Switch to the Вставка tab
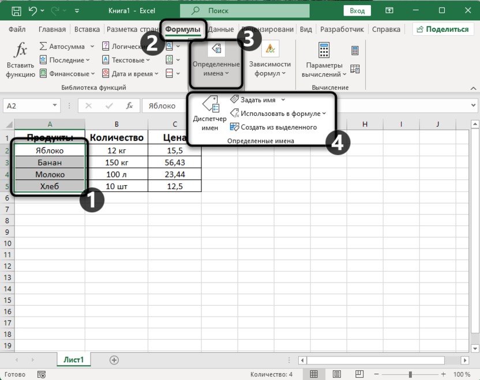Viewport: 480px width, 380px height. pos(87,29)
